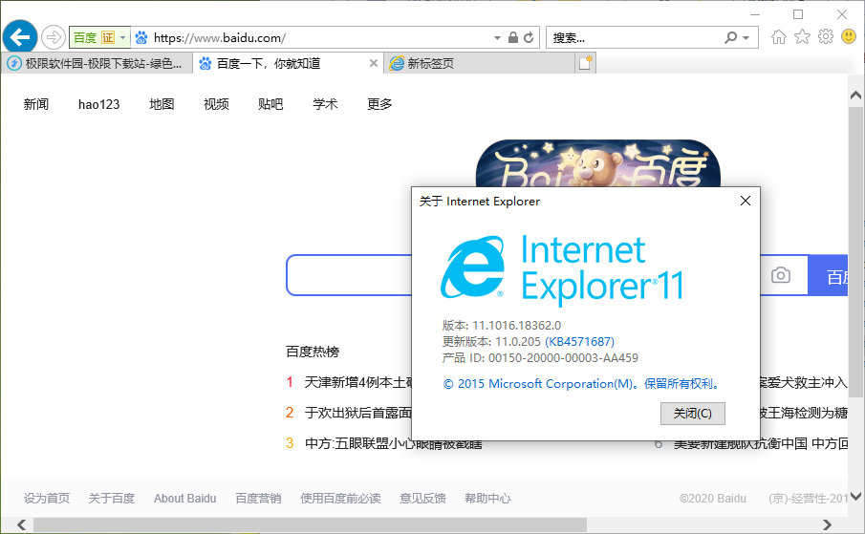
Task: Click the Baidu paw favicon in address bar
Action: (141, 37)
